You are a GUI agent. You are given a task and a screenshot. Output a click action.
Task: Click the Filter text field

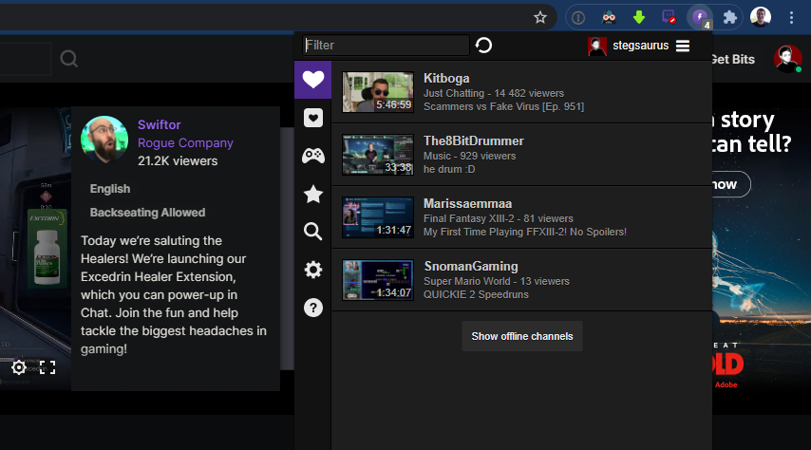(386, 46)
